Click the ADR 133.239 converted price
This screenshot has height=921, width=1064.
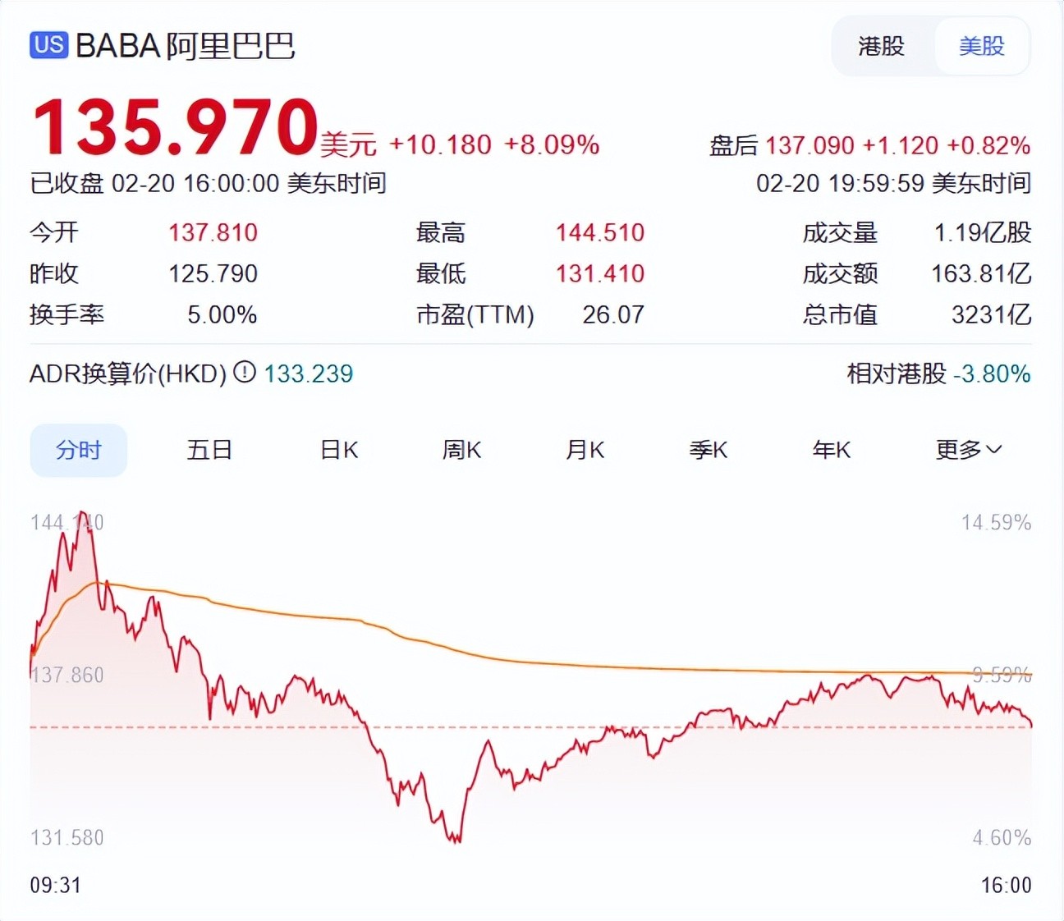pos(308,374)
